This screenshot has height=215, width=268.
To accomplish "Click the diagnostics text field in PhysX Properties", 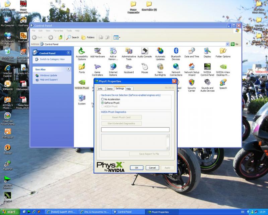I will (x=135, y=130).
